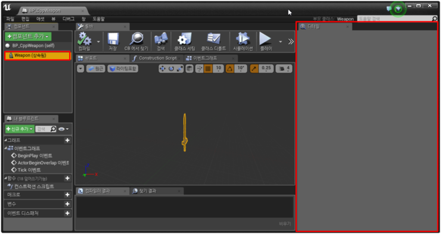Screen dimensions: 441x234
Task: Open the 디버그 (Debug) menu
Action: tap(69, 19)
